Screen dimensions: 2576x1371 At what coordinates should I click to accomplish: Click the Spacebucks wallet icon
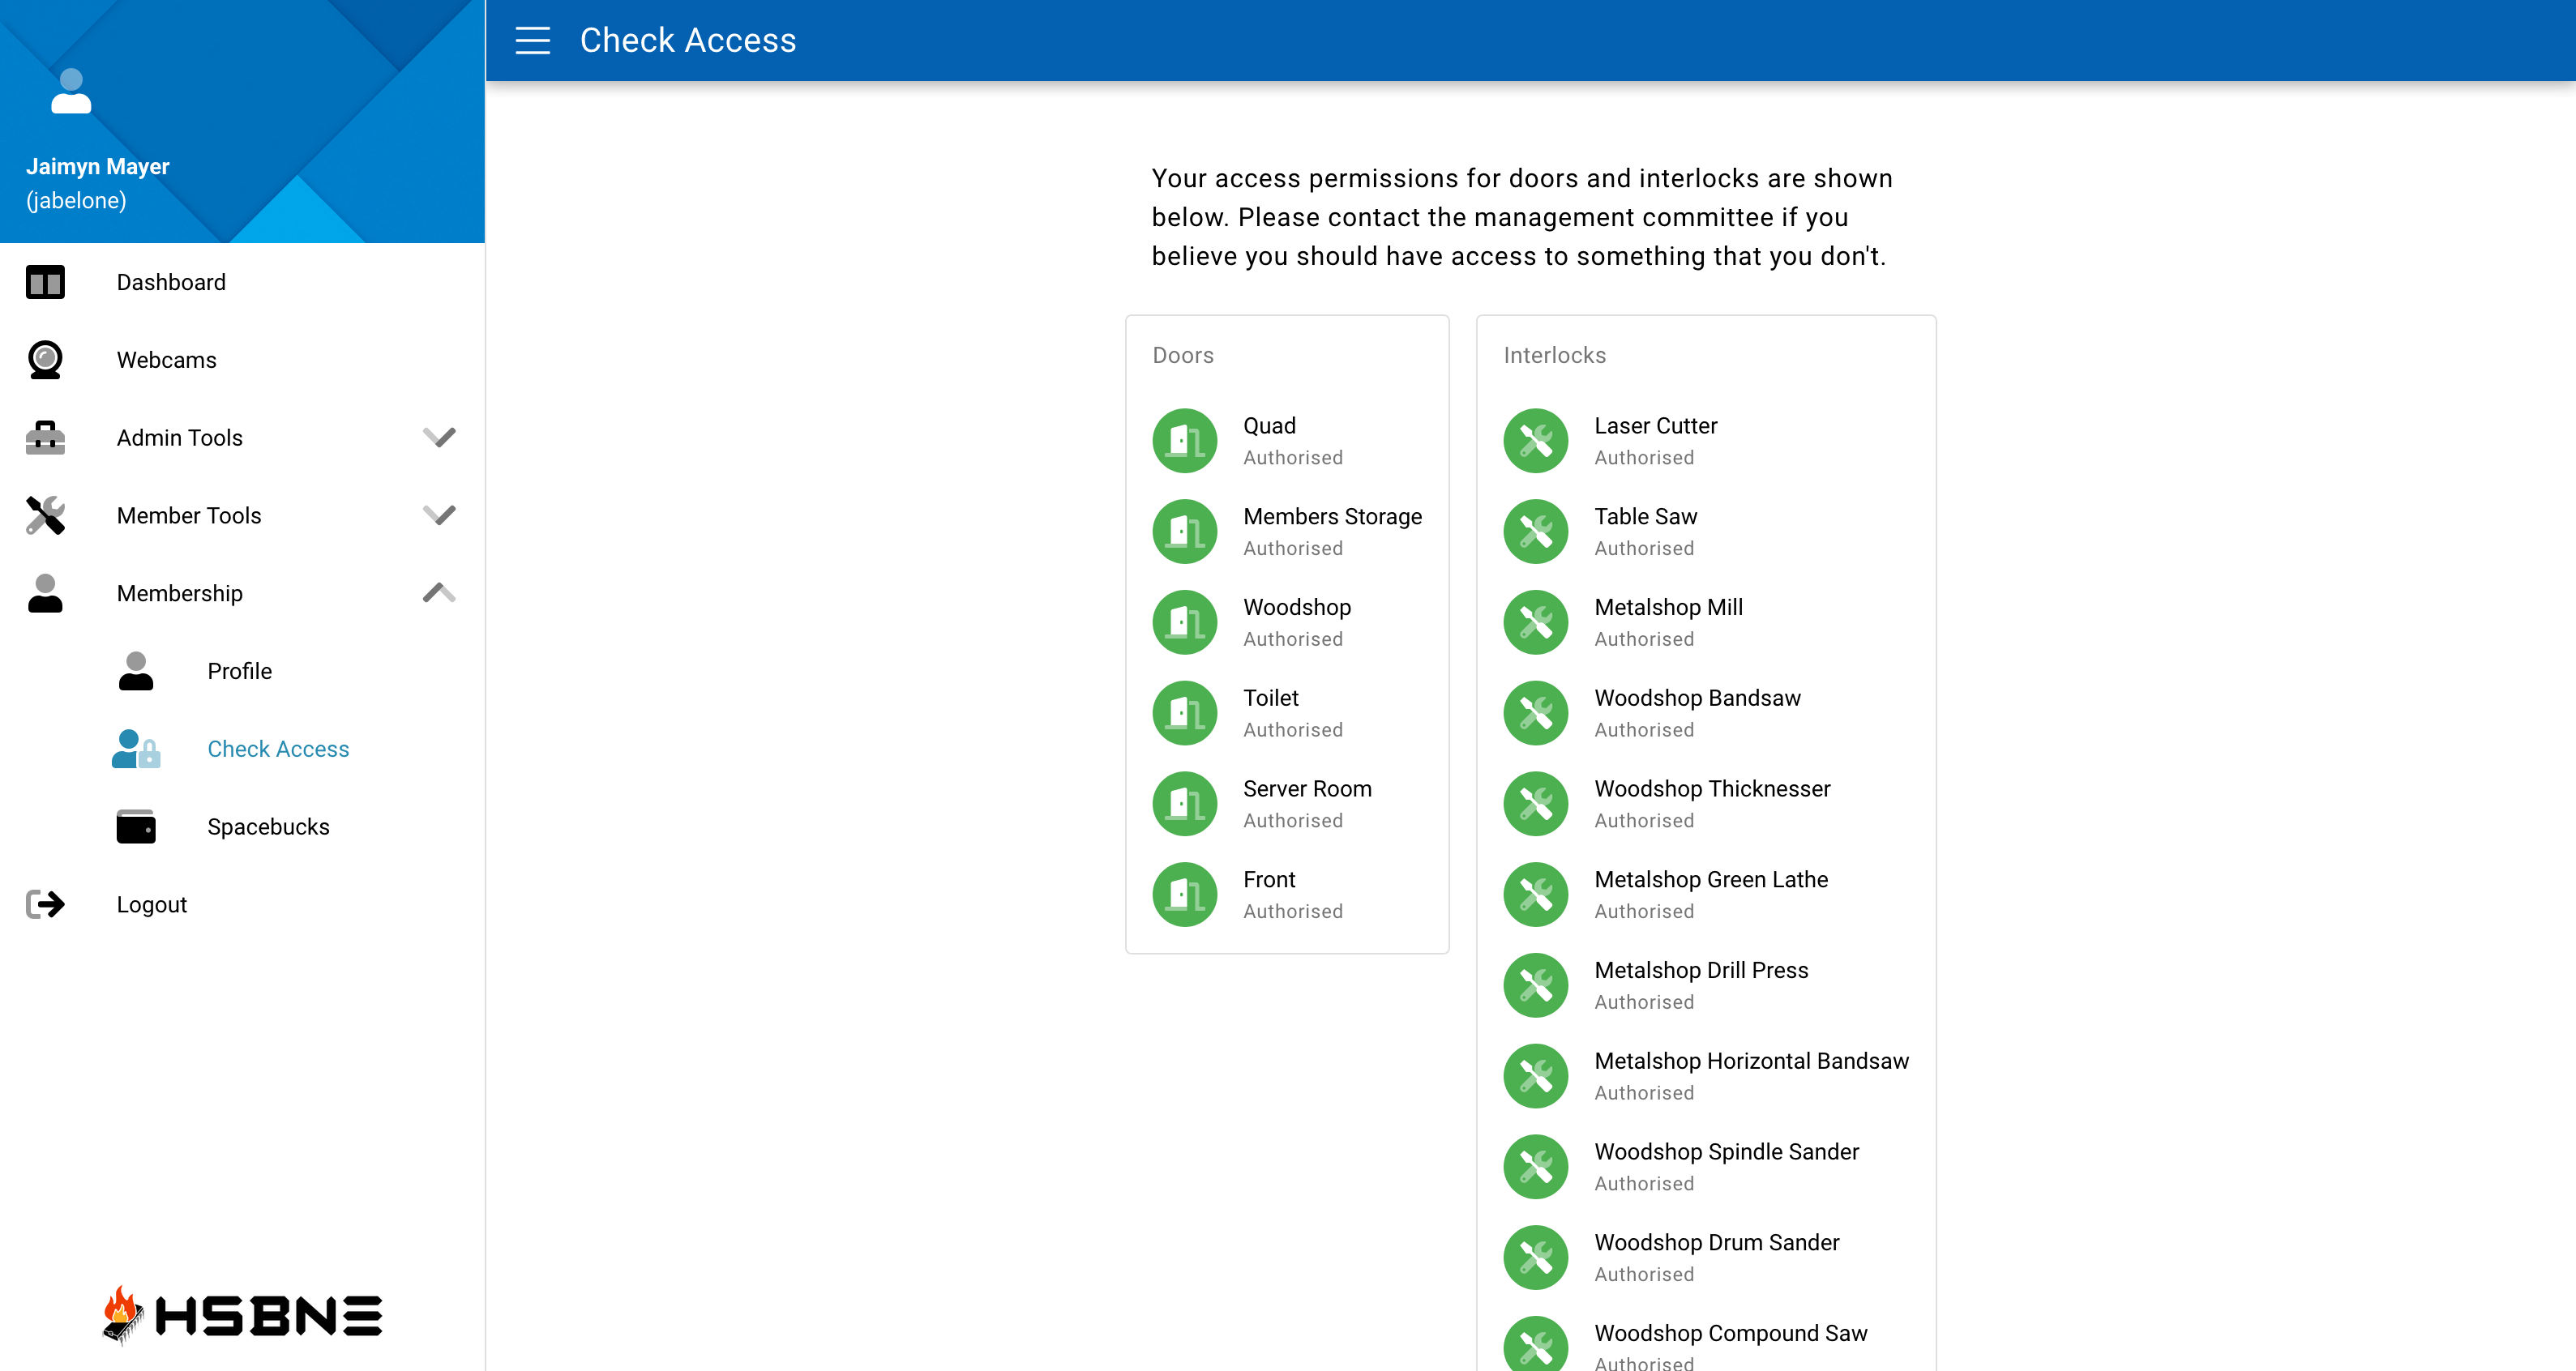click(x=136, y=827)
